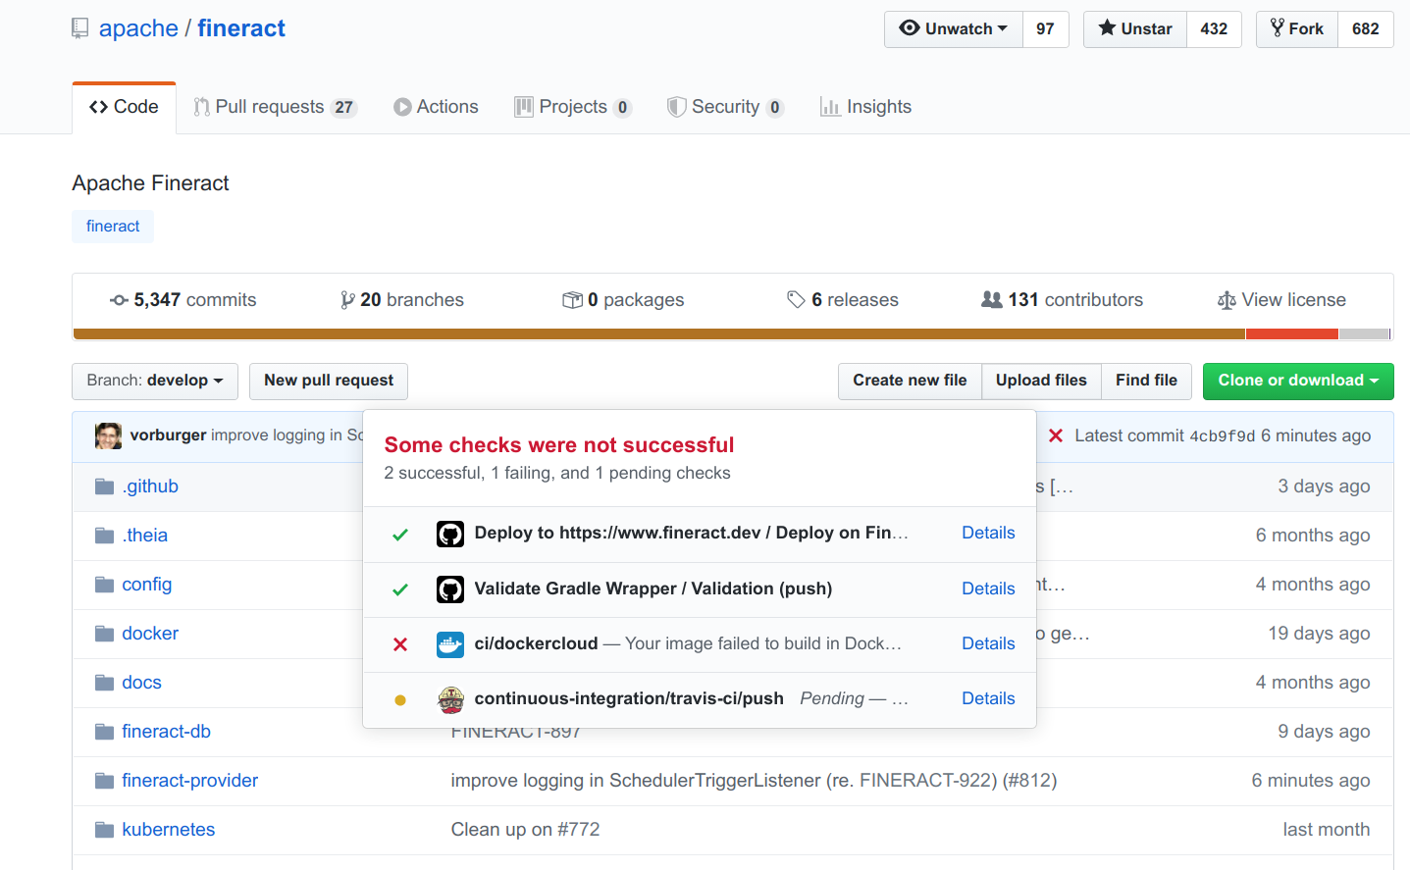Open the 131 contributors link

1063,300
